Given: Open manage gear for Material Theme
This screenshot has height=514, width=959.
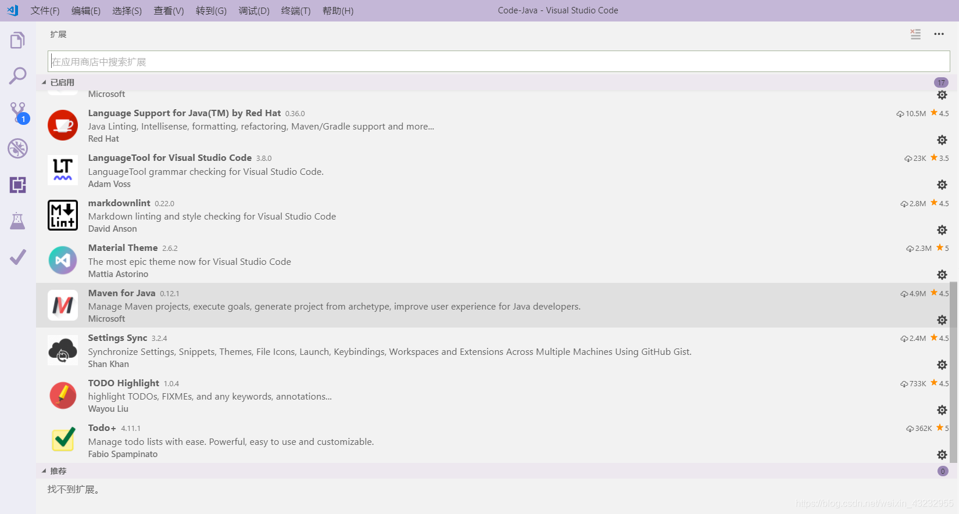Looking at the screenshot, I should (942, 275).
